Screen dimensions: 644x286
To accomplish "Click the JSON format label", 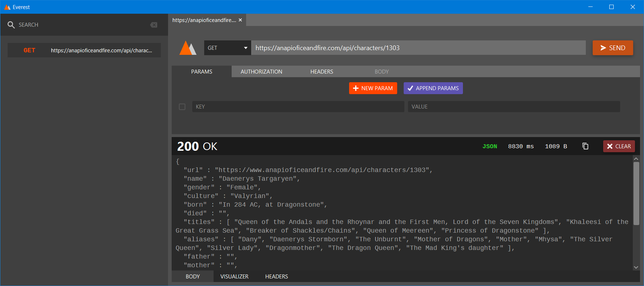I will pos(490,146).
